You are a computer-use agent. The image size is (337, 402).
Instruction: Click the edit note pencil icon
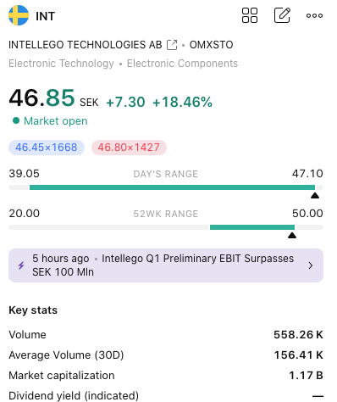coord(282,15)
